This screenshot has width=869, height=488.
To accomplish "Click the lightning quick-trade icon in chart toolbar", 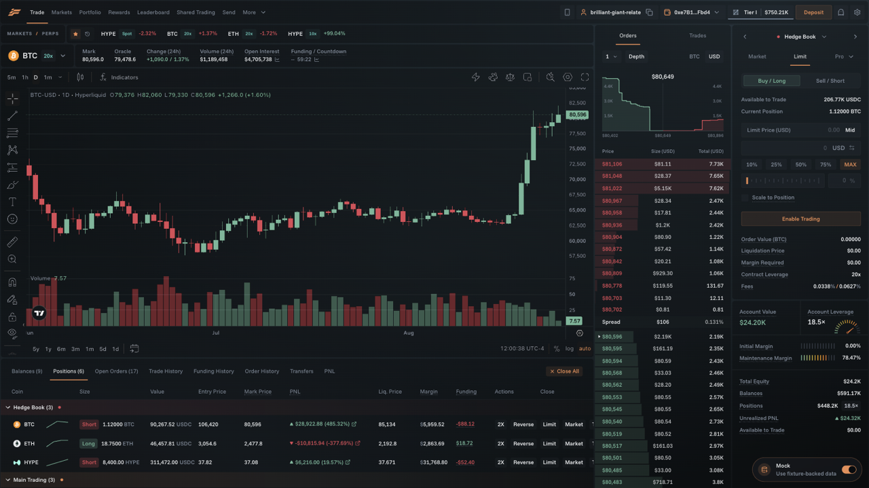I will tap(476, 77).
